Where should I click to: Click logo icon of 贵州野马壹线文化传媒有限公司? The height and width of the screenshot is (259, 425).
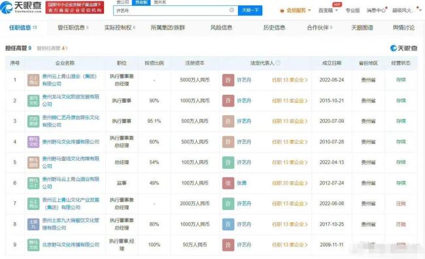pyautogui.click(x=33, y=162)
